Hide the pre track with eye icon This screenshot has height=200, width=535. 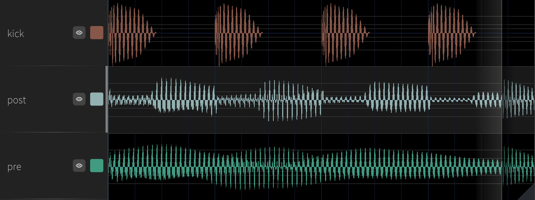coord(79,166)
